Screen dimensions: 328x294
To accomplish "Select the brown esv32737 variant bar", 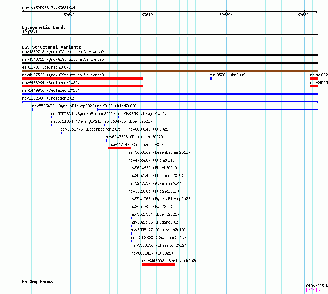I will coord(170,71).
